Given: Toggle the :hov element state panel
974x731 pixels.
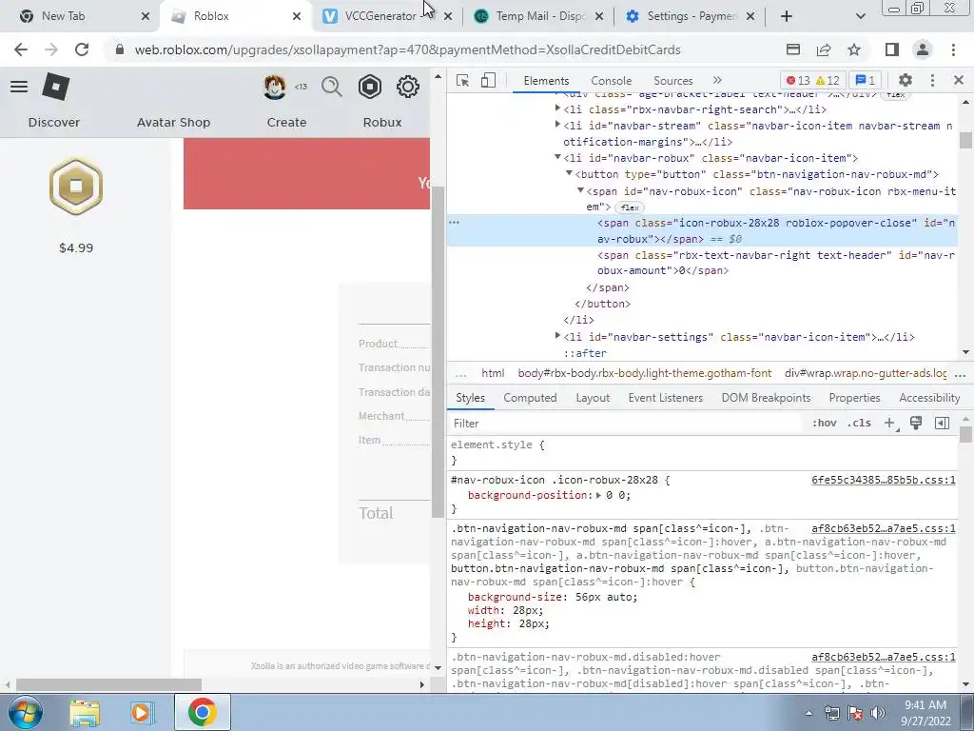Looking at the screenshot, I should 824,424.
